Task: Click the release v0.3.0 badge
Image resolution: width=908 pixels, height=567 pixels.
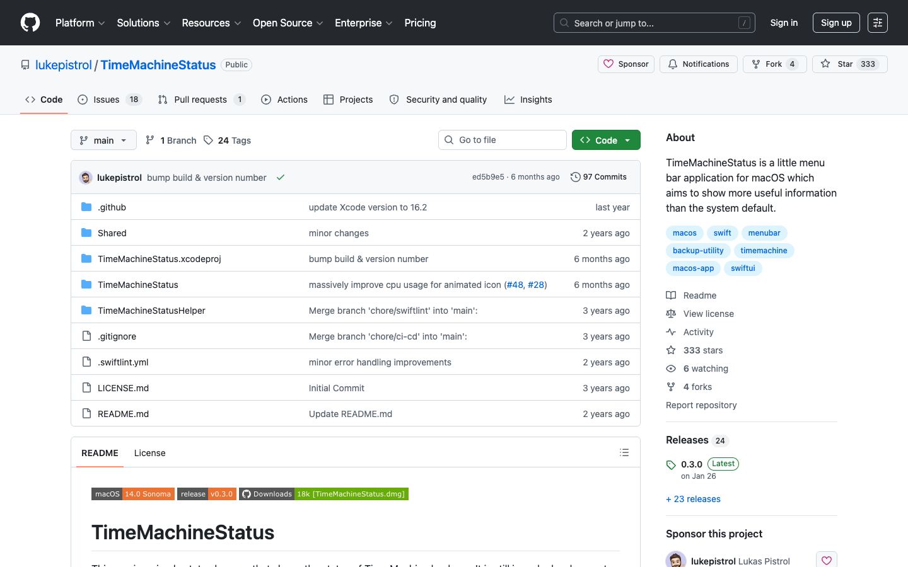Action: [207, 494]
